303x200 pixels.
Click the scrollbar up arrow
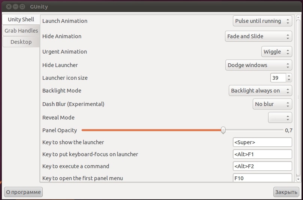pyautogui.click(x=298, y=18)
